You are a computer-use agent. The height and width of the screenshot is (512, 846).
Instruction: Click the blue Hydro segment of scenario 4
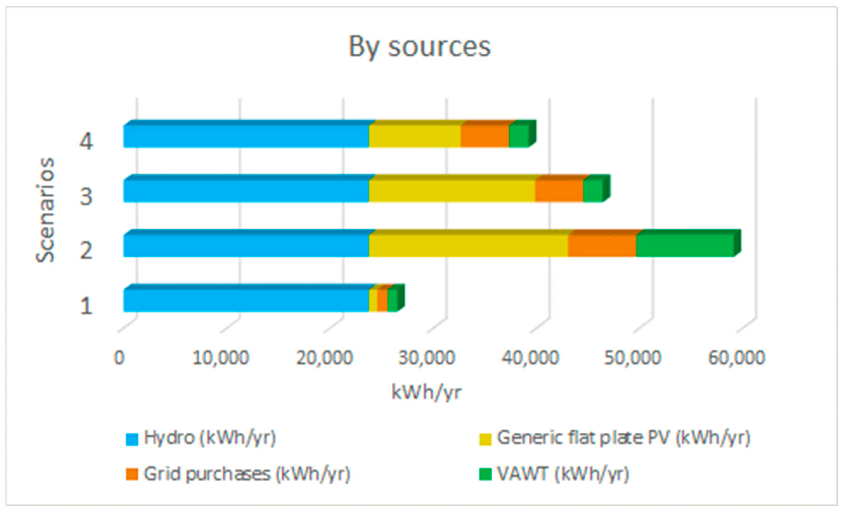[x=246, y=137]
